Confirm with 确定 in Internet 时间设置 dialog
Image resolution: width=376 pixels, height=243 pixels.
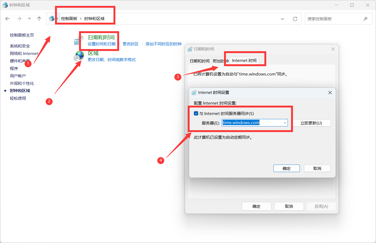[287, 168]
